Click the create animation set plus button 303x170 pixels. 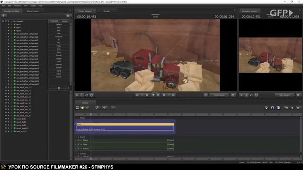tap(4, 16)
